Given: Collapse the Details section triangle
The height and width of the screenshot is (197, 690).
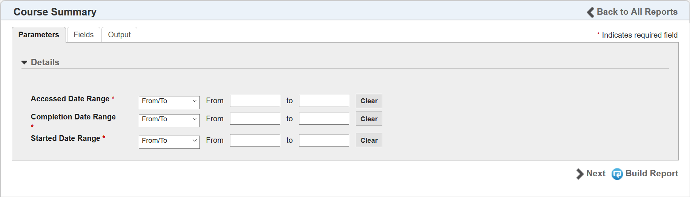Looking at the screenshot, I should tap(25, 63).
